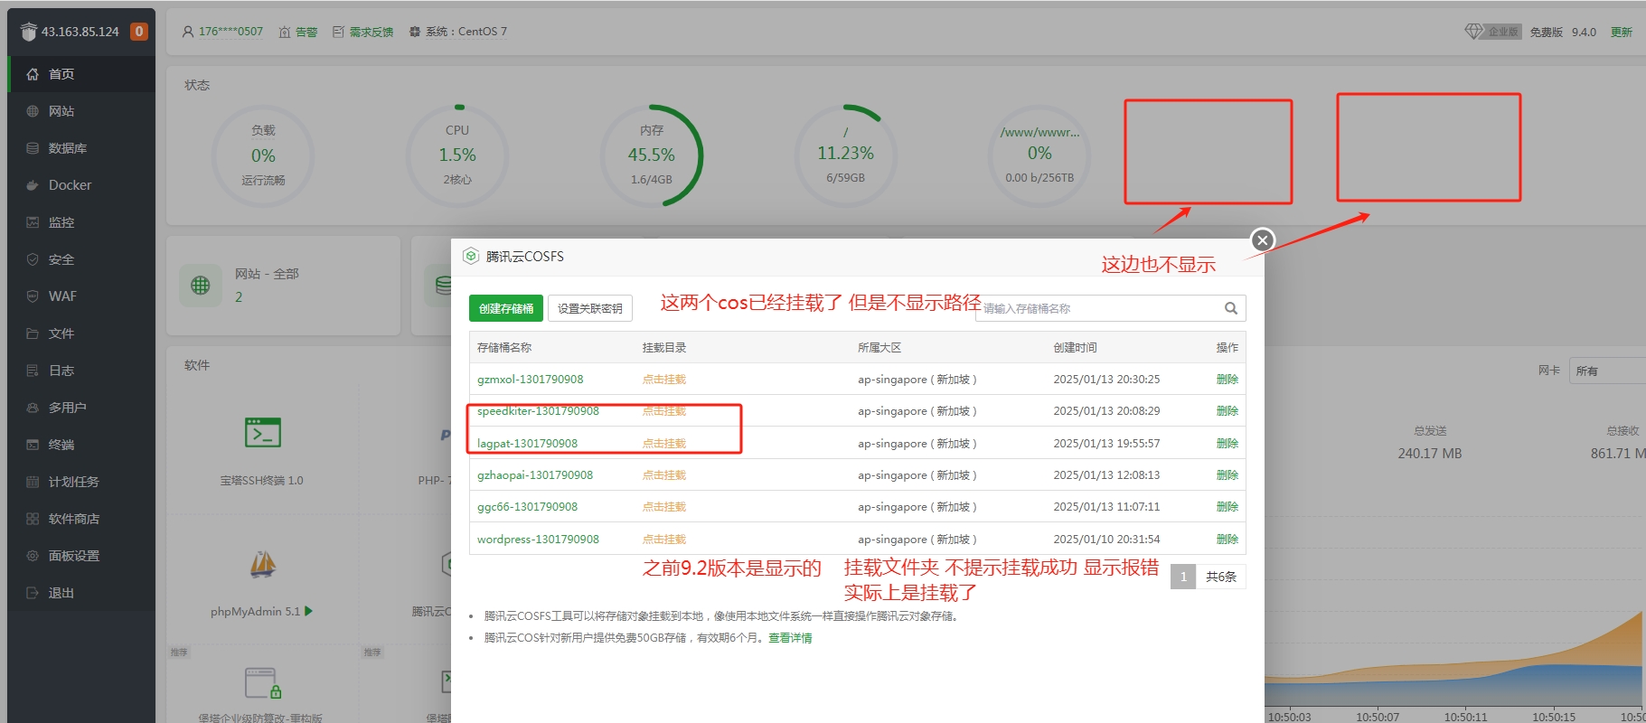The width and height of the screenshot is (1646, 723).
Task: Click 设置关联密钥 button
Action: pyautogui.click(x=590, y=308)
